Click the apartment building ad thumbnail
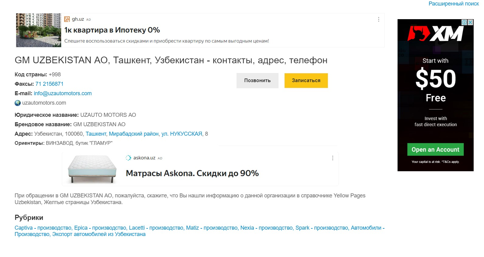This screenshot has width=484, height=257. tap(39, 30)
